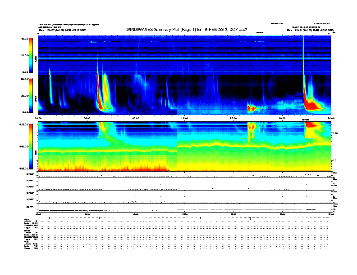Click the 60.00 label on RAD1 scale
Screen dimensions: 357x275
(x=24, y=79)
